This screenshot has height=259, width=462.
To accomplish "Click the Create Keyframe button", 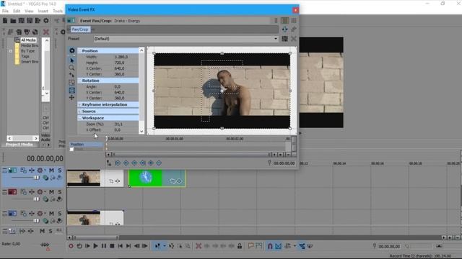I will pos(151,163).
